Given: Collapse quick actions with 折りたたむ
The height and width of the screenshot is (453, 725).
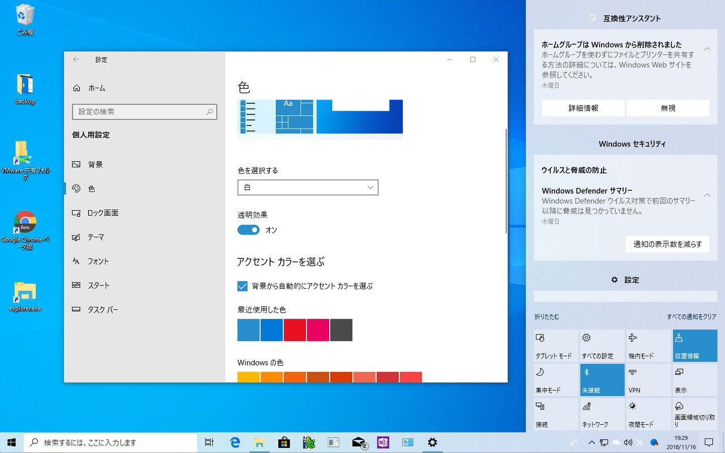Looking at the screenshot, I should [x=547, y=317].
